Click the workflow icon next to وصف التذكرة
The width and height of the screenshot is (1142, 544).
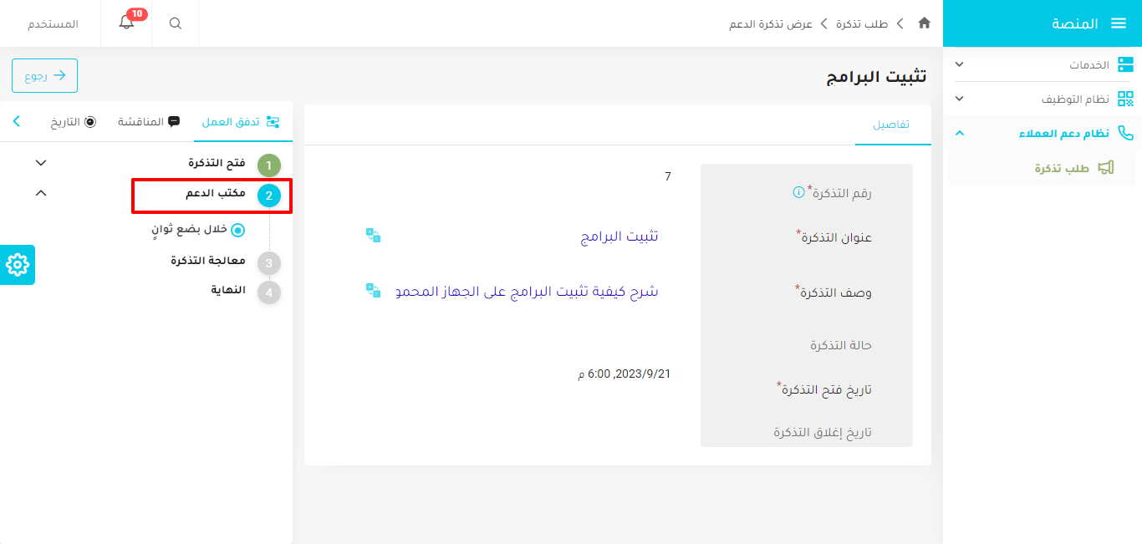pyautogui.click(x=373, y=292)
